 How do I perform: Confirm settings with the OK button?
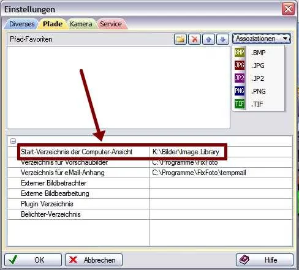click(x=33, y=260)
